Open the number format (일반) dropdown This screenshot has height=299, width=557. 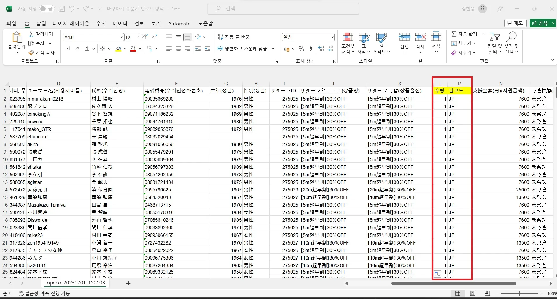click(332, 37)
